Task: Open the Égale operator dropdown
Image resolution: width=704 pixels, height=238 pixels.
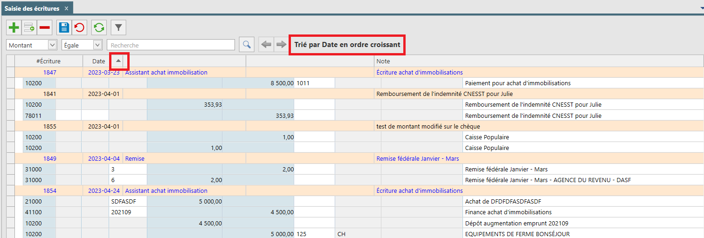Action: 97,45
